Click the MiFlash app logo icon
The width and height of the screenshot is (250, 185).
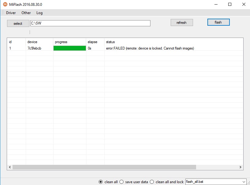click(x=5, y=4)
